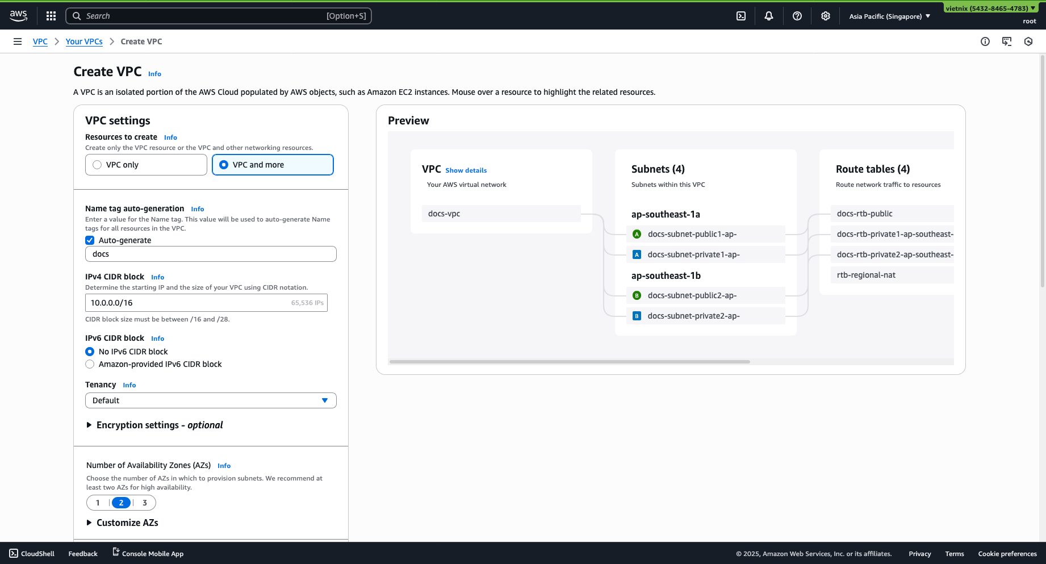This screenshot has height=564, width=1046.
Task: Click the info panel icon near top right
Action: [x=985, y=41]
